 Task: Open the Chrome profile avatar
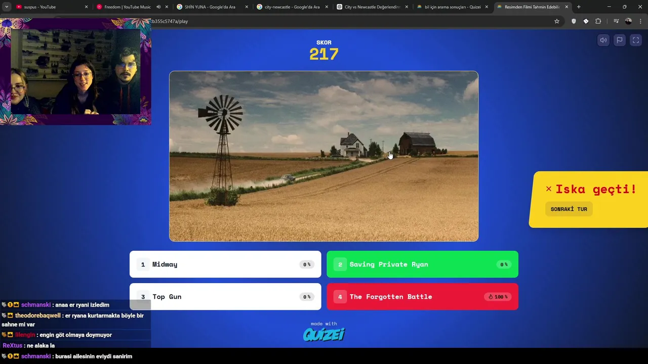tap(628, 21)
